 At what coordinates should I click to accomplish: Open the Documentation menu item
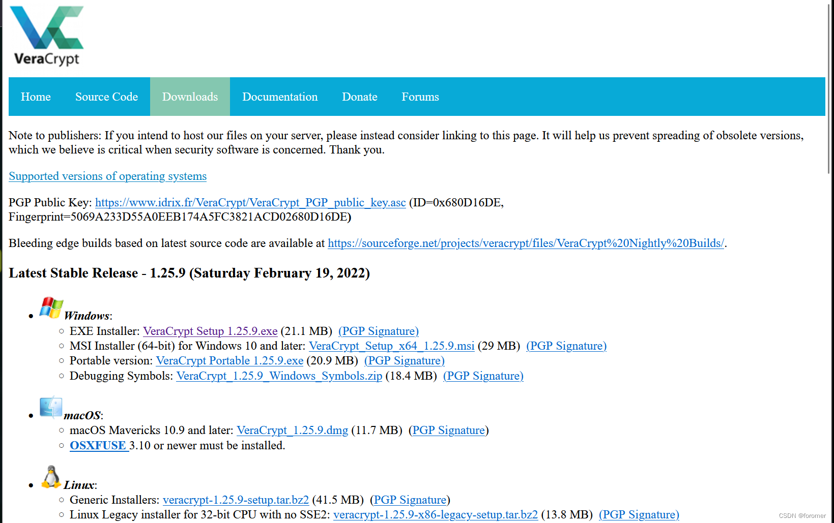click(280, 97)
